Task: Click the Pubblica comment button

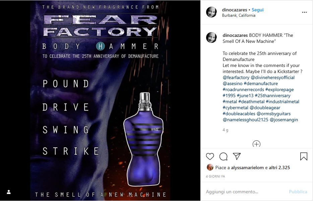Action: [298, 192]
